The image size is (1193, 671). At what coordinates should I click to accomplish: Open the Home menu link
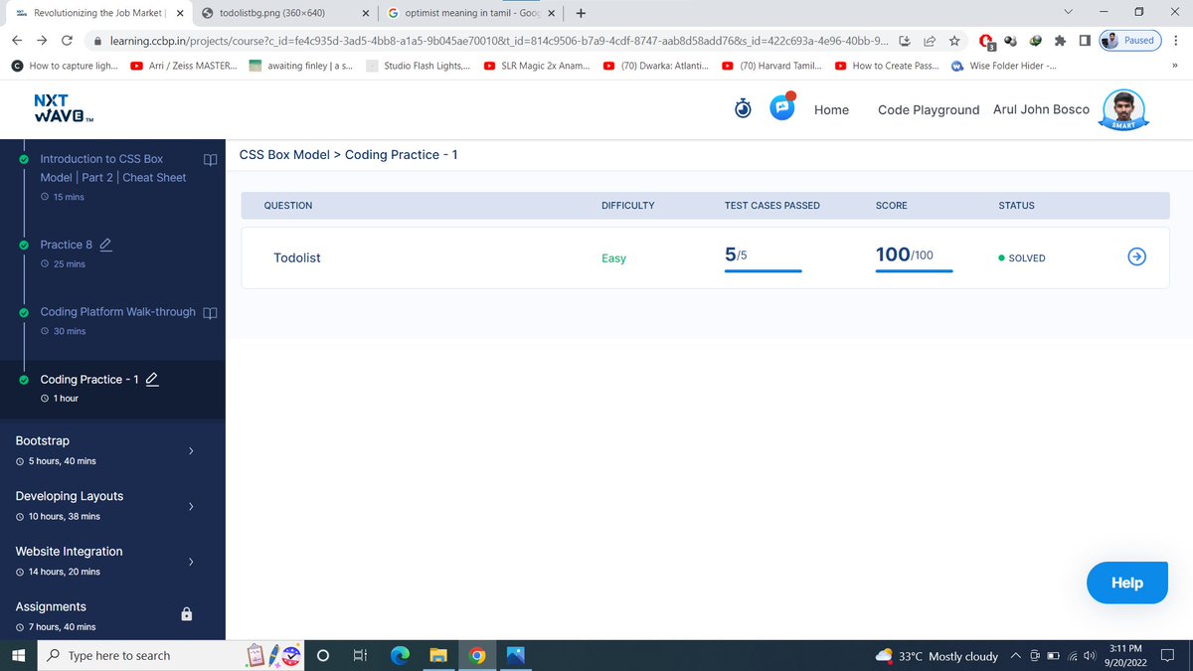point(831,109)
